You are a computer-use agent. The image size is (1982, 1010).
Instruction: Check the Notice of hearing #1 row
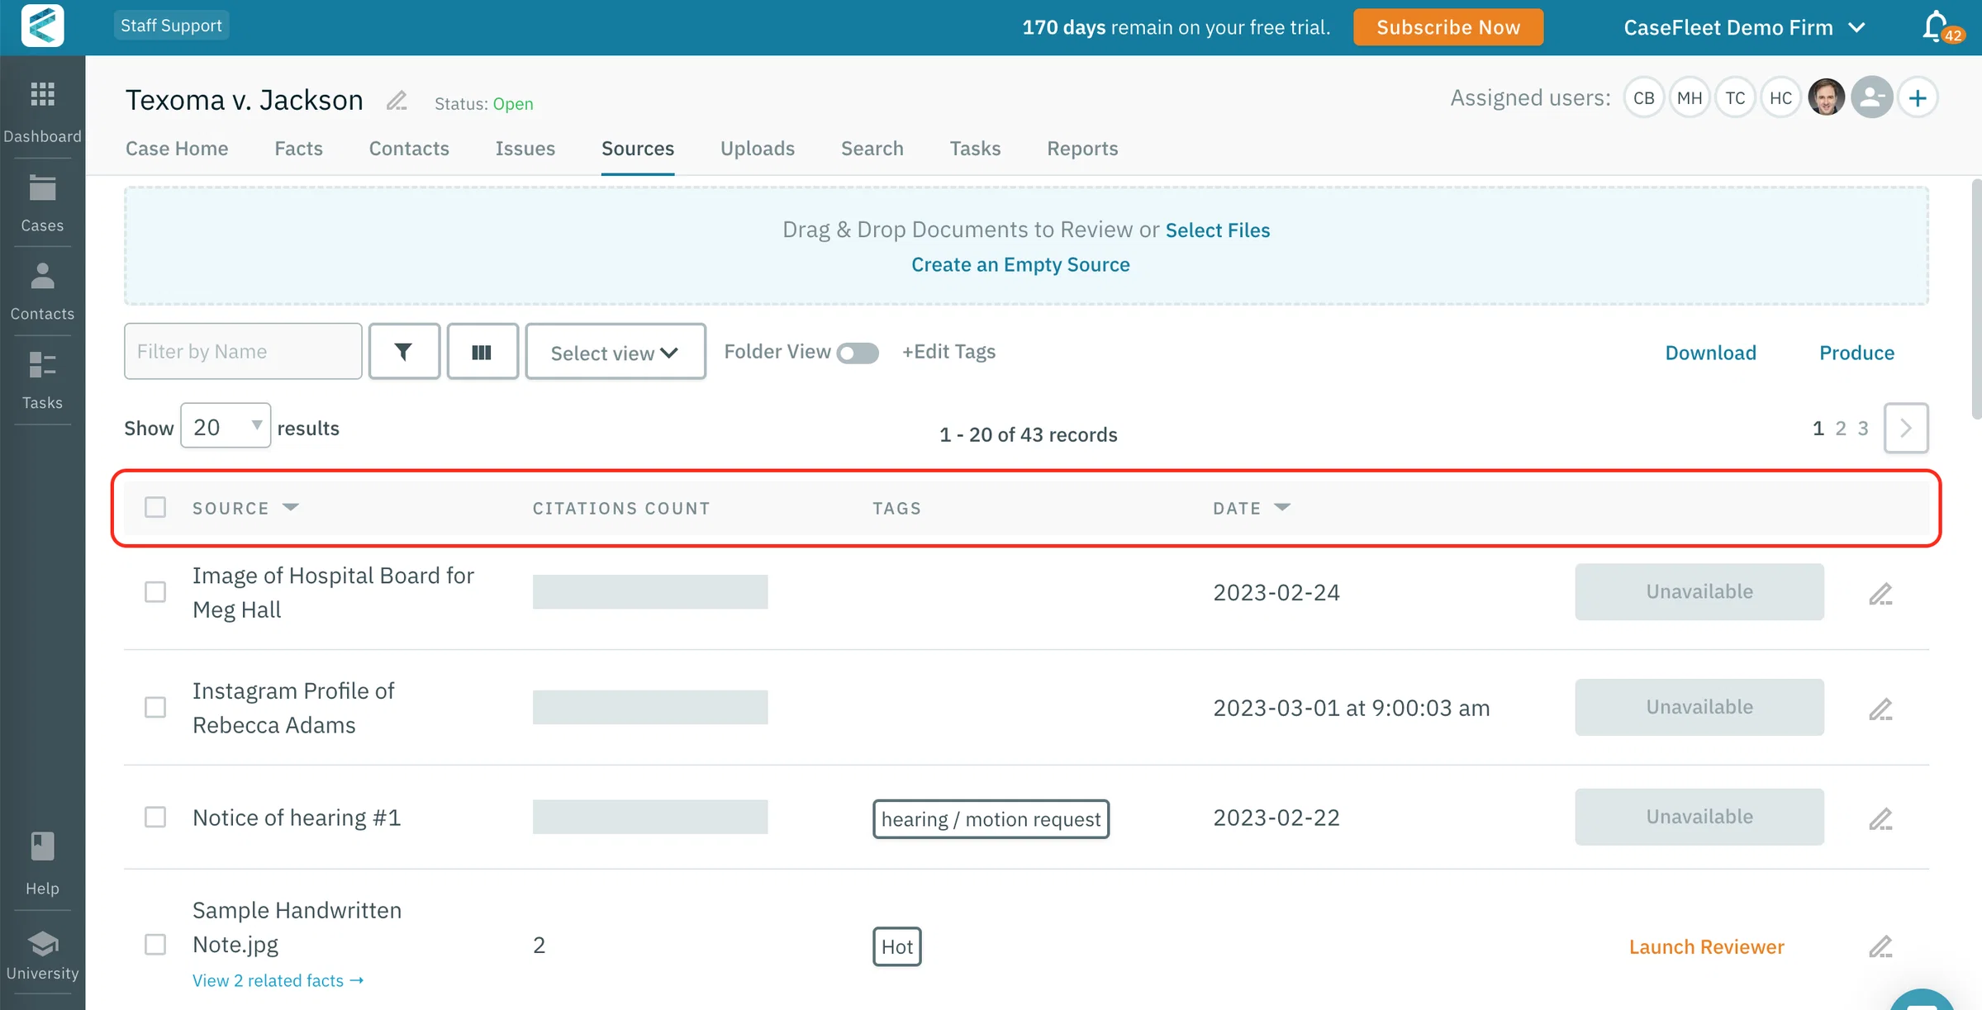pyautogui.click(x=155, y=818)
